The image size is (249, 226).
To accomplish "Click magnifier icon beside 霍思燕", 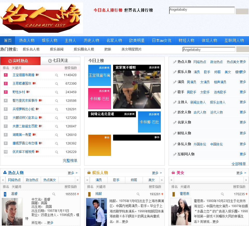I will pos(223,194).
